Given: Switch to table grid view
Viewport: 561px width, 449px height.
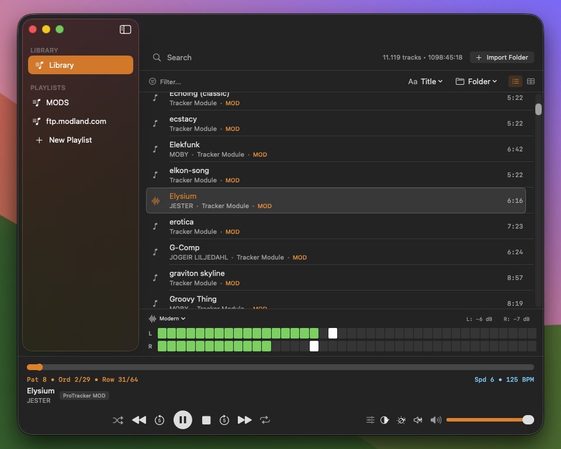Looking at the screenshot, I should click(x=531, y=82).
